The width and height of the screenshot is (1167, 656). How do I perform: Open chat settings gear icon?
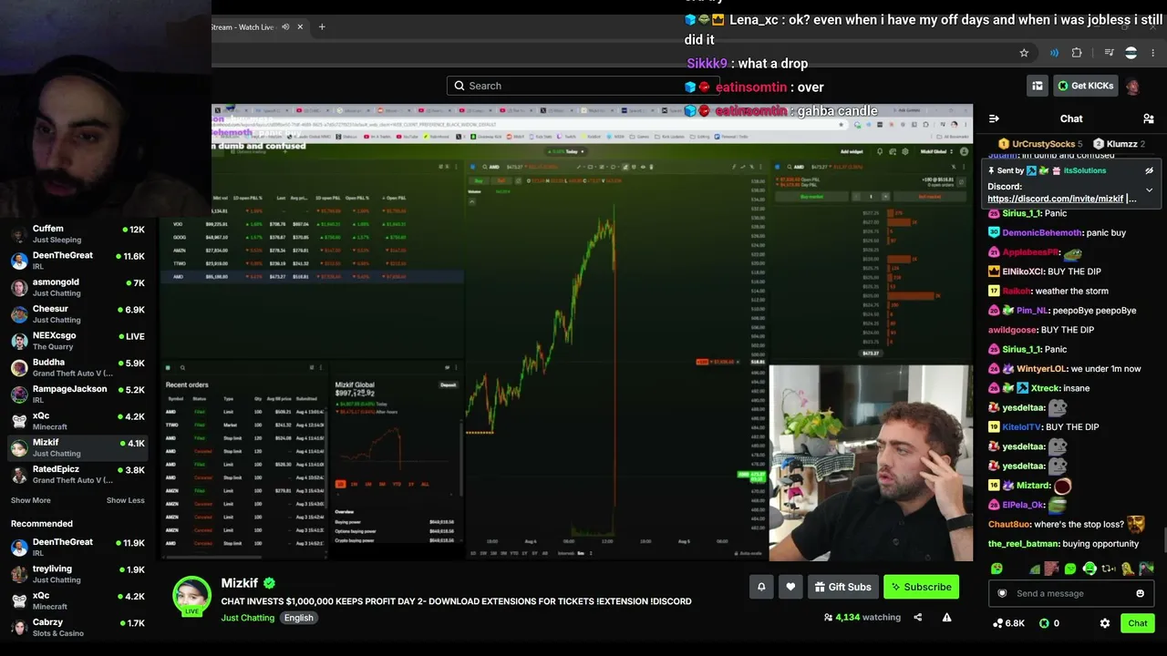point(1105,623)
